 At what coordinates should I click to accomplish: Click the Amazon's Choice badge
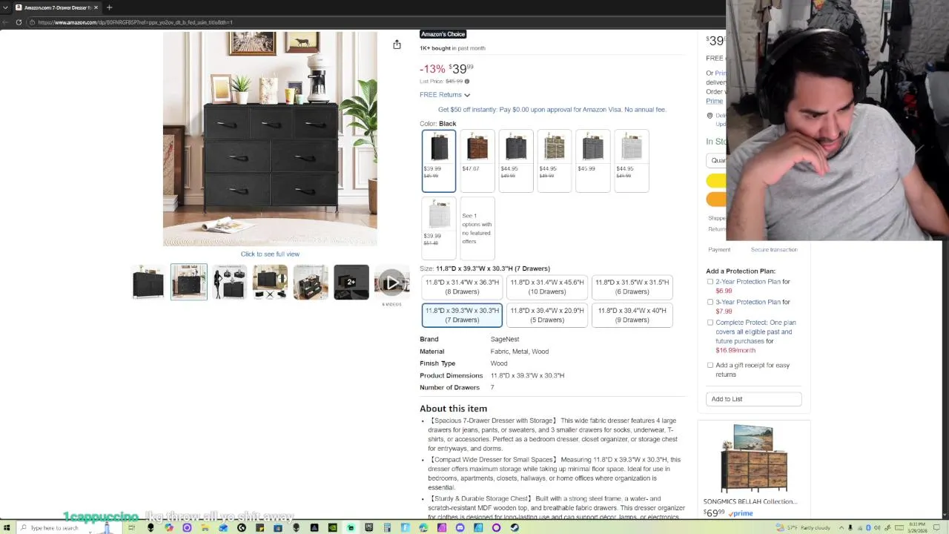click(x=443, y=34)
